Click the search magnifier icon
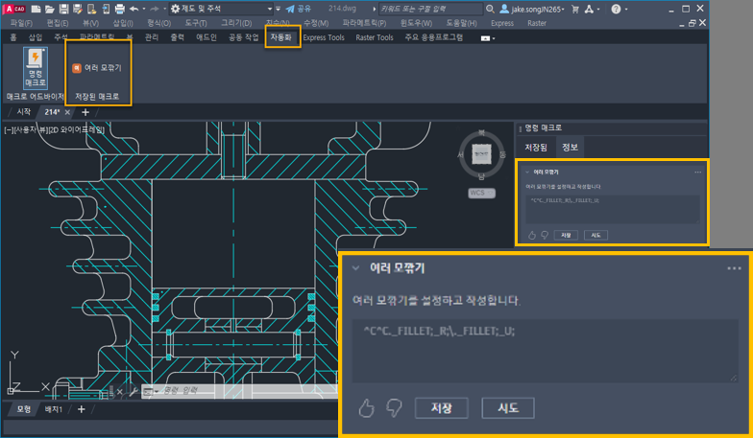The height and width of the screenshot is (438, 753). (x=490, y=9)
